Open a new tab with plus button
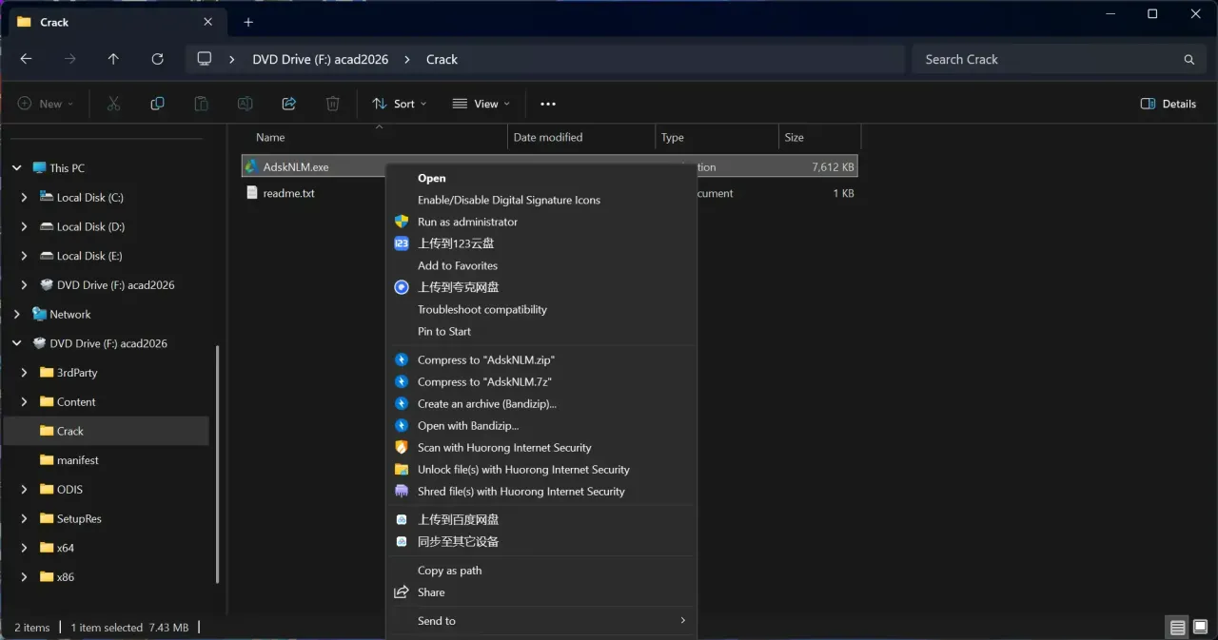 (248, 22)
